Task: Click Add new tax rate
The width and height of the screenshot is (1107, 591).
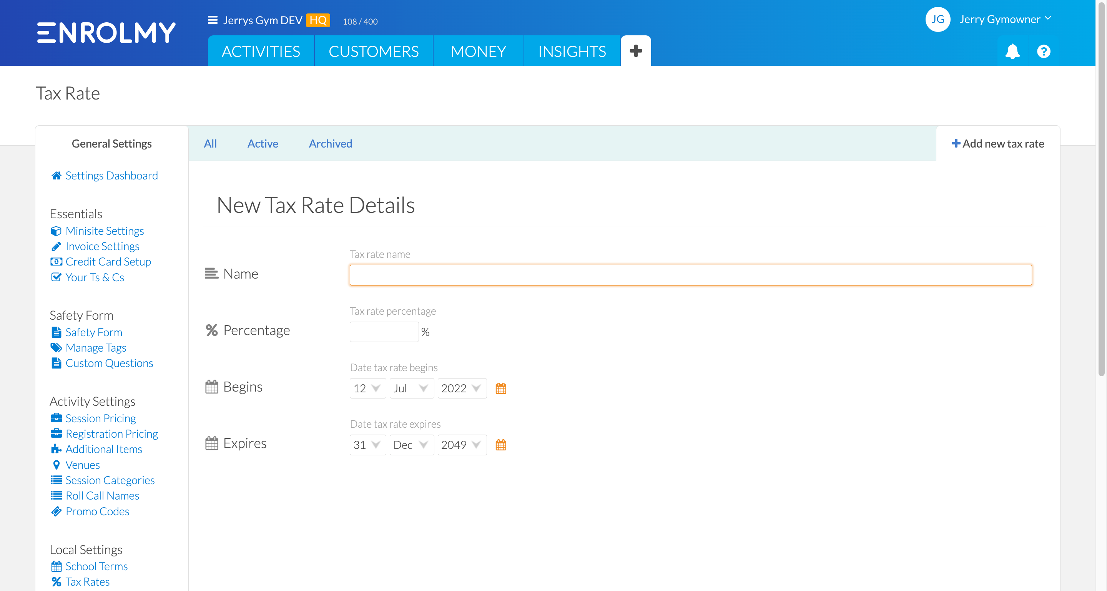Action: pos(998,143)
